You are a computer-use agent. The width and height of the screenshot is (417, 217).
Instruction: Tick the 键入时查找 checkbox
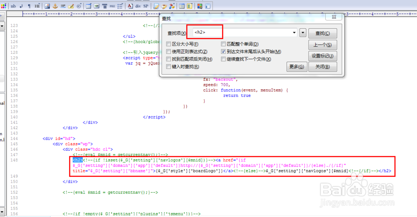coord(168,67)
